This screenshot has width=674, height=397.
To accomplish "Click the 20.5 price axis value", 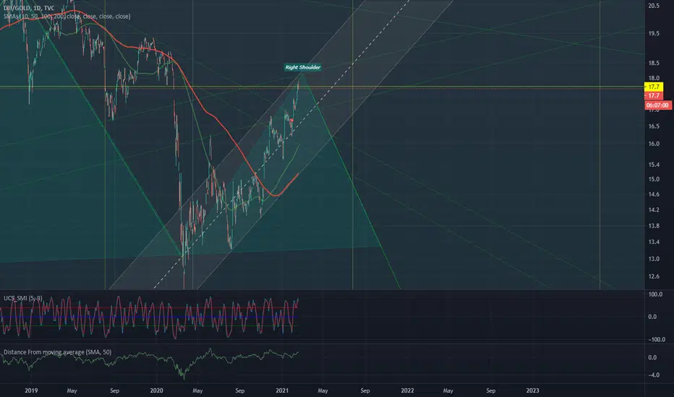I will 654,6.
